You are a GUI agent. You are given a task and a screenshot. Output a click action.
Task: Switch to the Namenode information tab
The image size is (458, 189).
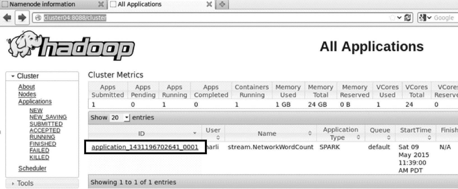coord(42,4)
